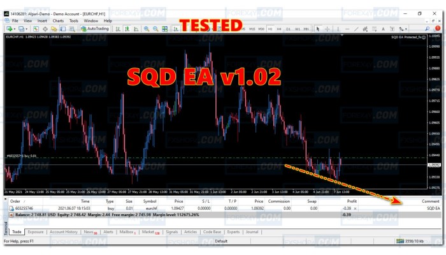
Task: Select the MN timeframe
Action: pos(306,29)
